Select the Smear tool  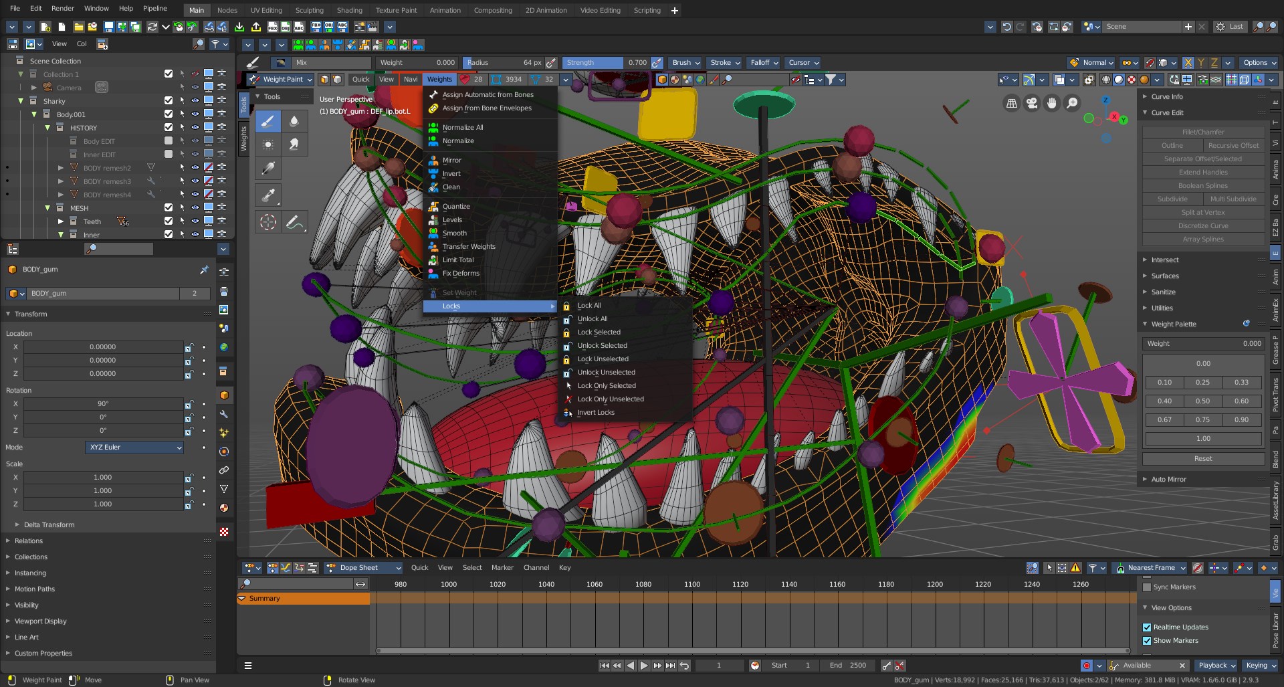pos(294,144)
